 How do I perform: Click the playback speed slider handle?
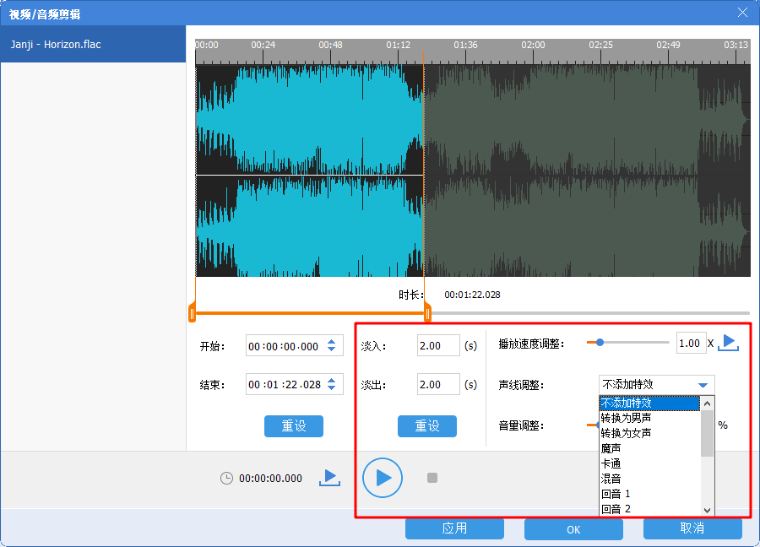600,342
